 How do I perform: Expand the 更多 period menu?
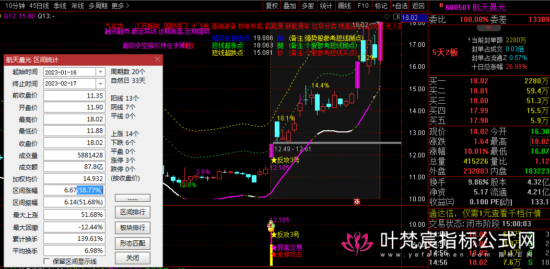tap(120, 6)
